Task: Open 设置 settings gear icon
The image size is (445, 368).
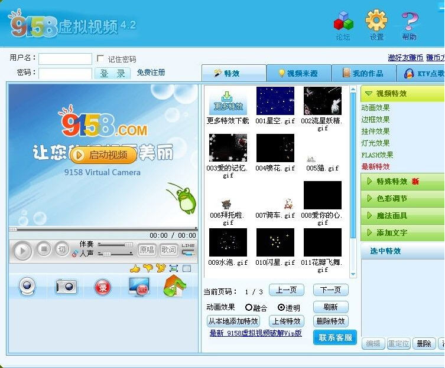Action: [376, 22]
